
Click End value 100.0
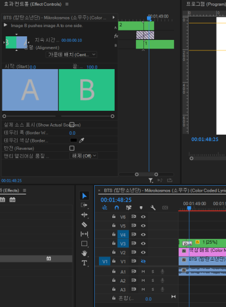(92, 67)
